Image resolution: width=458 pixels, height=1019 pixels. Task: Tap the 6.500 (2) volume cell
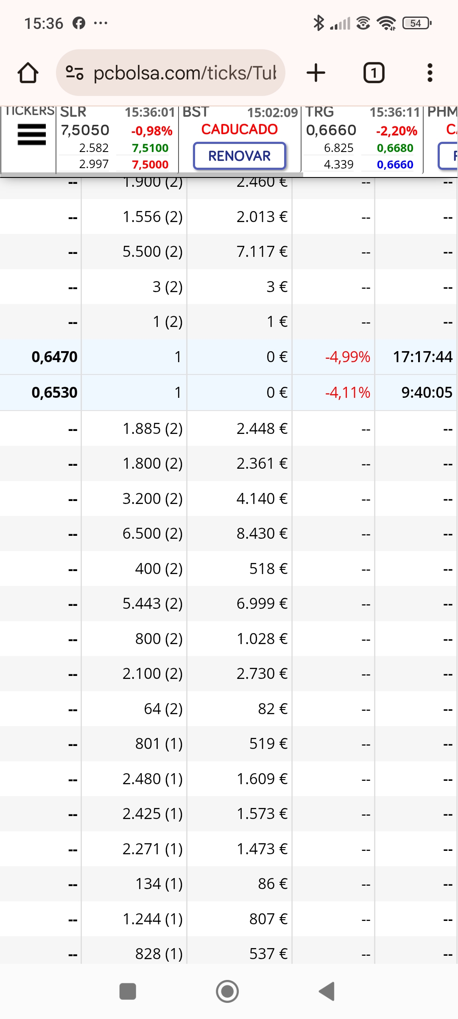tap(152, 533)
